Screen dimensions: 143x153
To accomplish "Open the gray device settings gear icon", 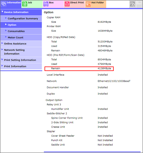I will point(132,4).
